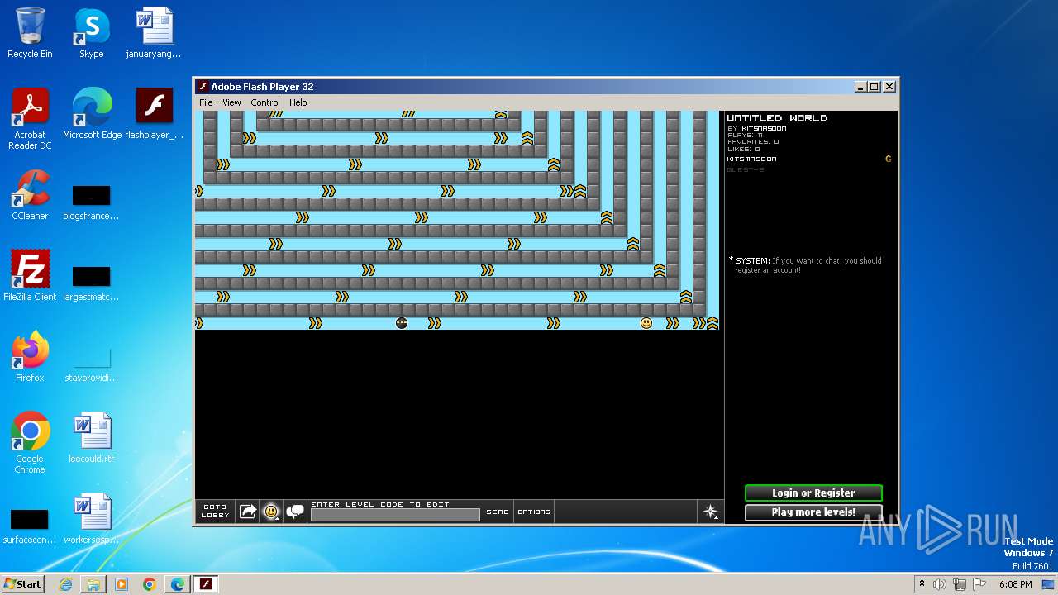
Task: Click the Windows Start button
Action: click(22, 583)
